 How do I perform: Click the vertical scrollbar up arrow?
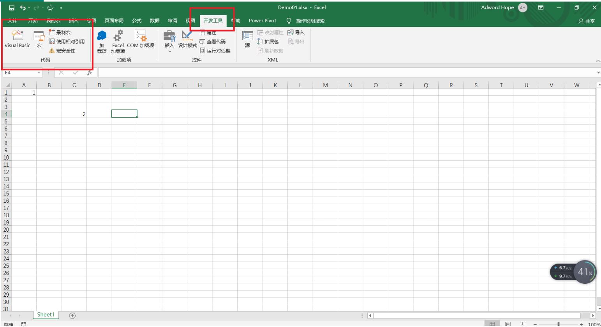coord(599,85)
